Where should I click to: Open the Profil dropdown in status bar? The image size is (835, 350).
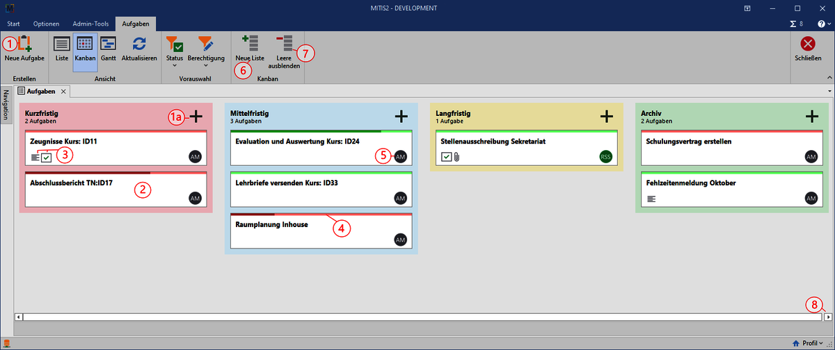coord(807,343)
